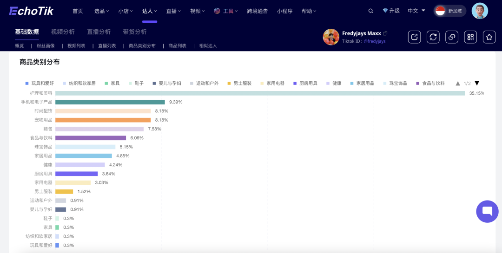Viewport: 502px width, 253px height.
Task: Open @fredyjays TikTok ID link
Action: [x=374, y=41]
